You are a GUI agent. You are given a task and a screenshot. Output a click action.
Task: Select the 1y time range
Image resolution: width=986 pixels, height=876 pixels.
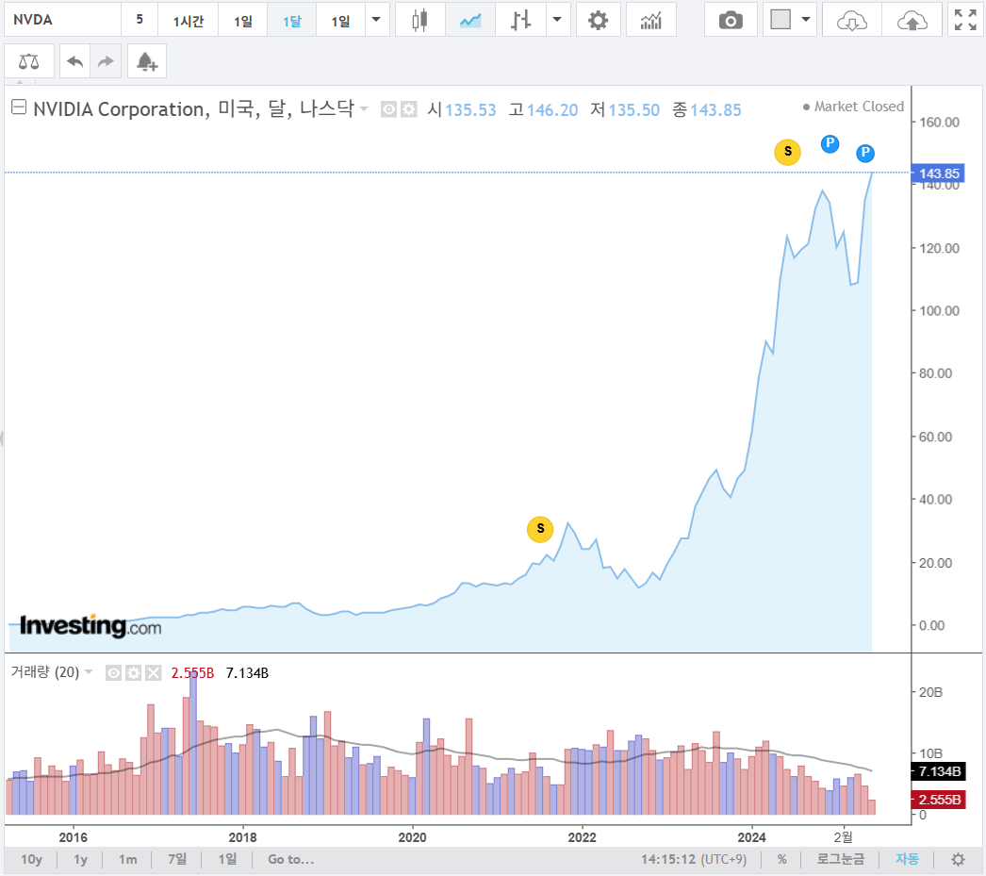80,859
